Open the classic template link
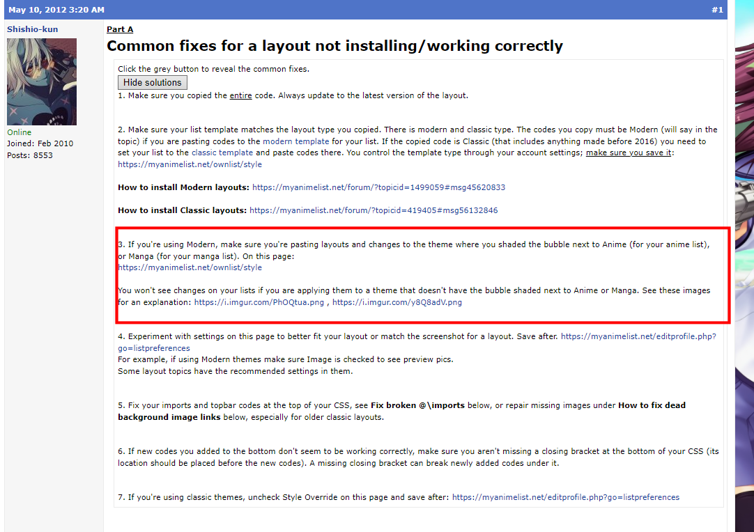 point(222,152)
